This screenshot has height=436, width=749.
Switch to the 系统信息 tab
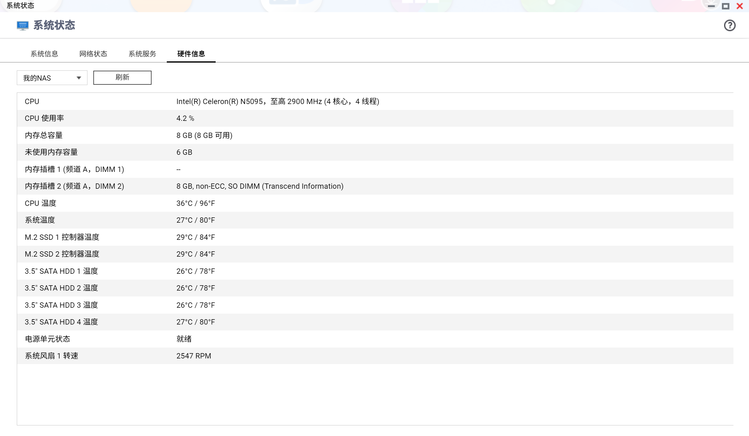tap(44, 54)
